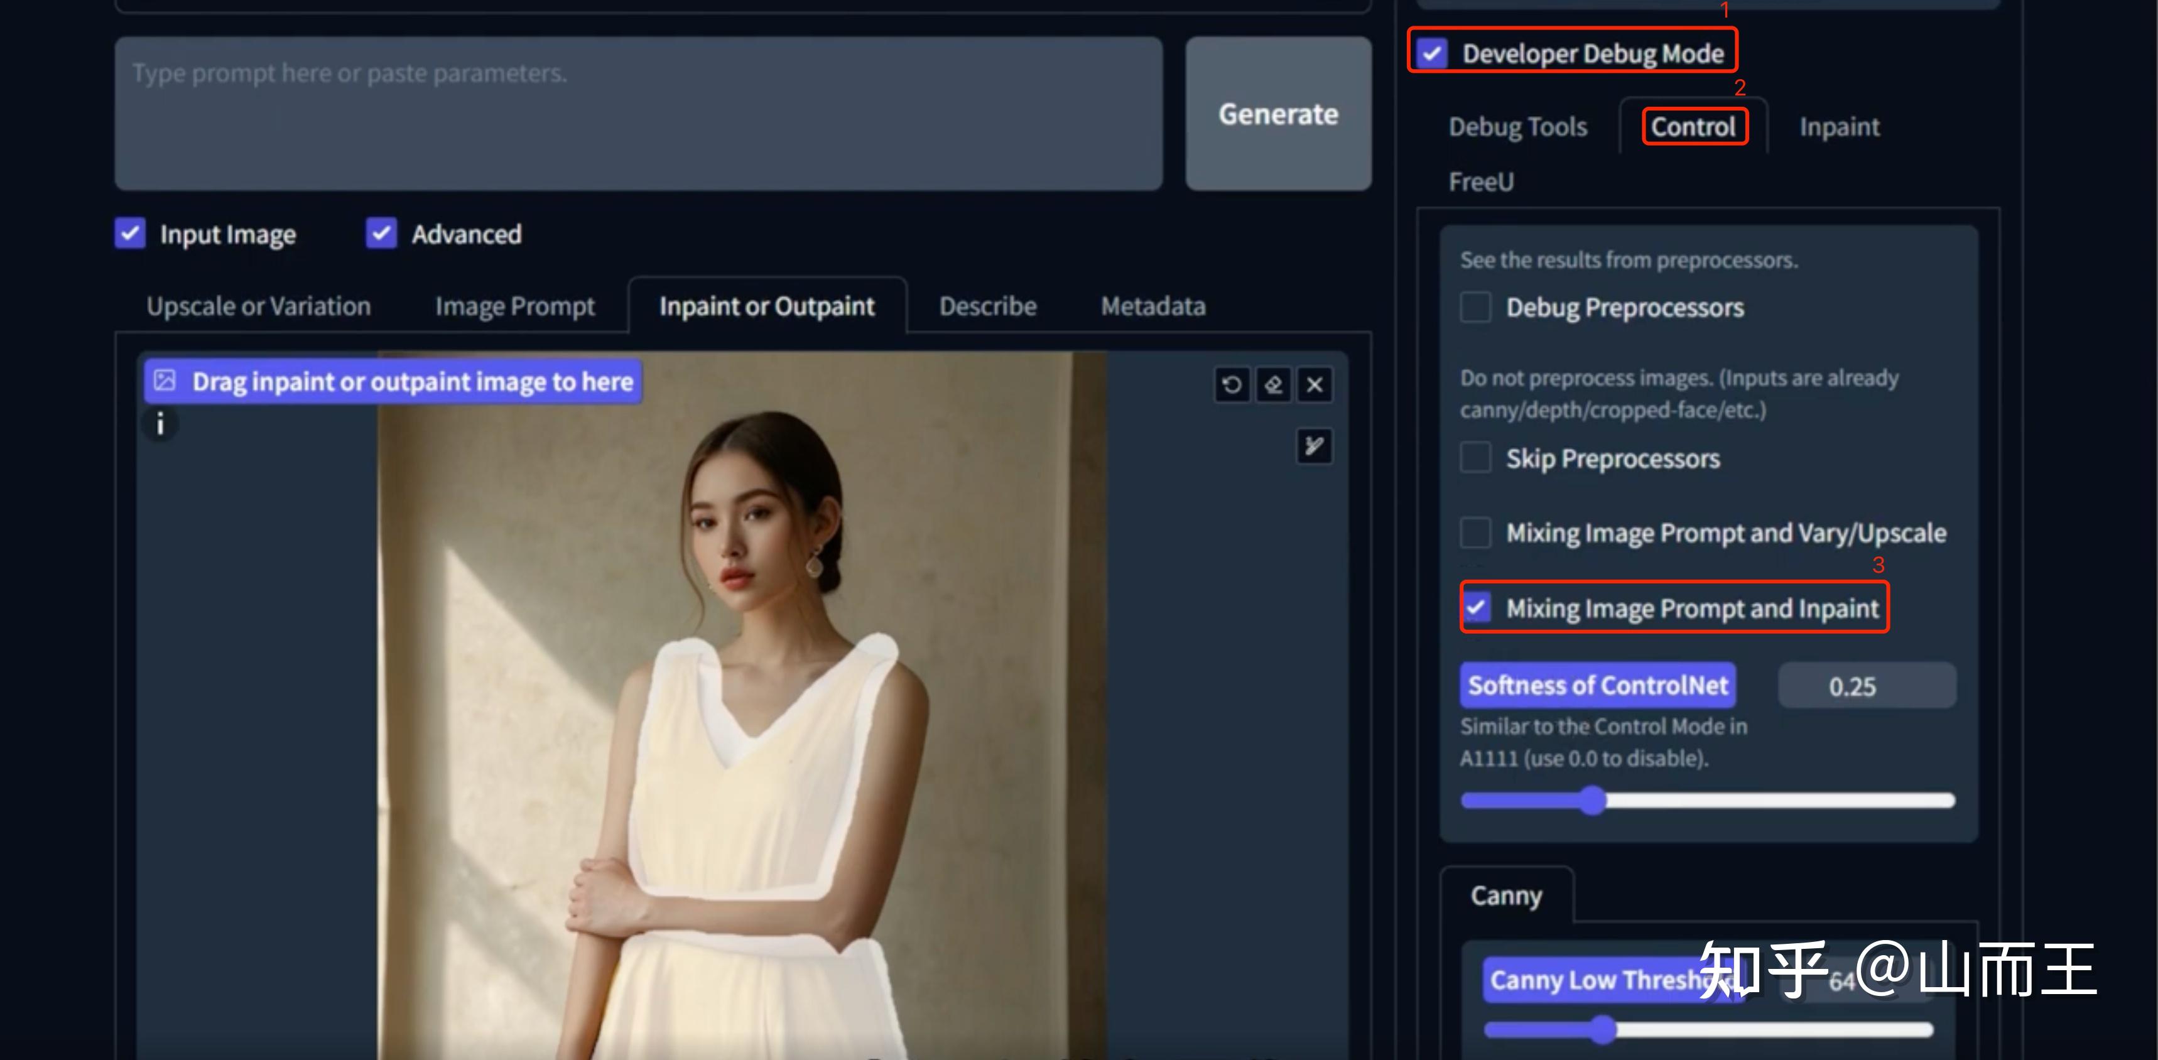Check Mixing Image Prompt and Vary/Upscale
The image size is (2158, 1060).
(1475, 533)
